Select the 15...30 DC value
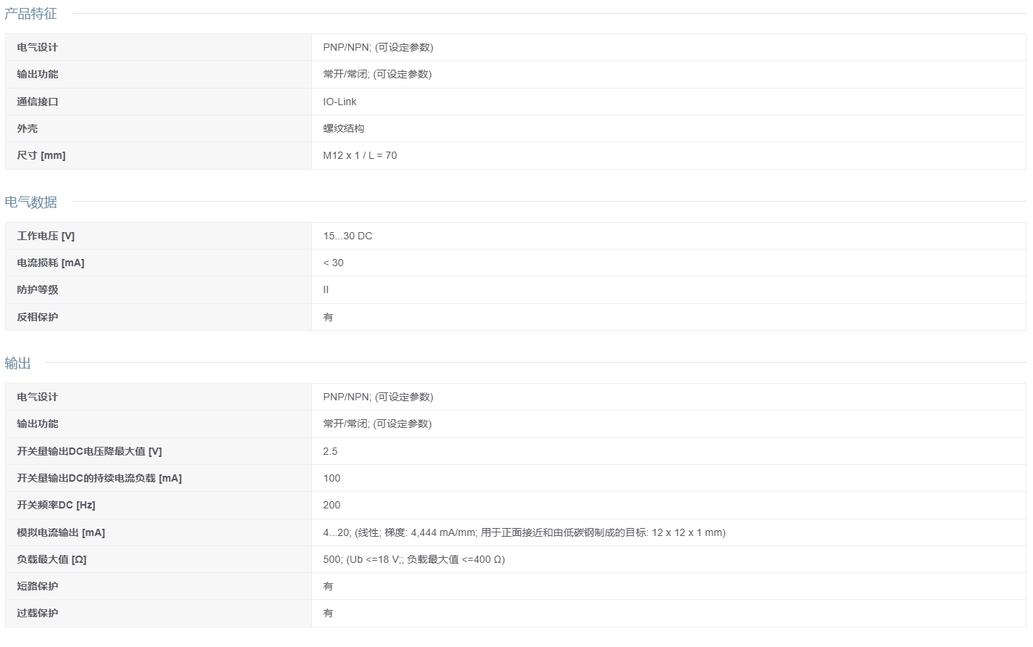The image size is (1033, 647). tap(347, 236)
